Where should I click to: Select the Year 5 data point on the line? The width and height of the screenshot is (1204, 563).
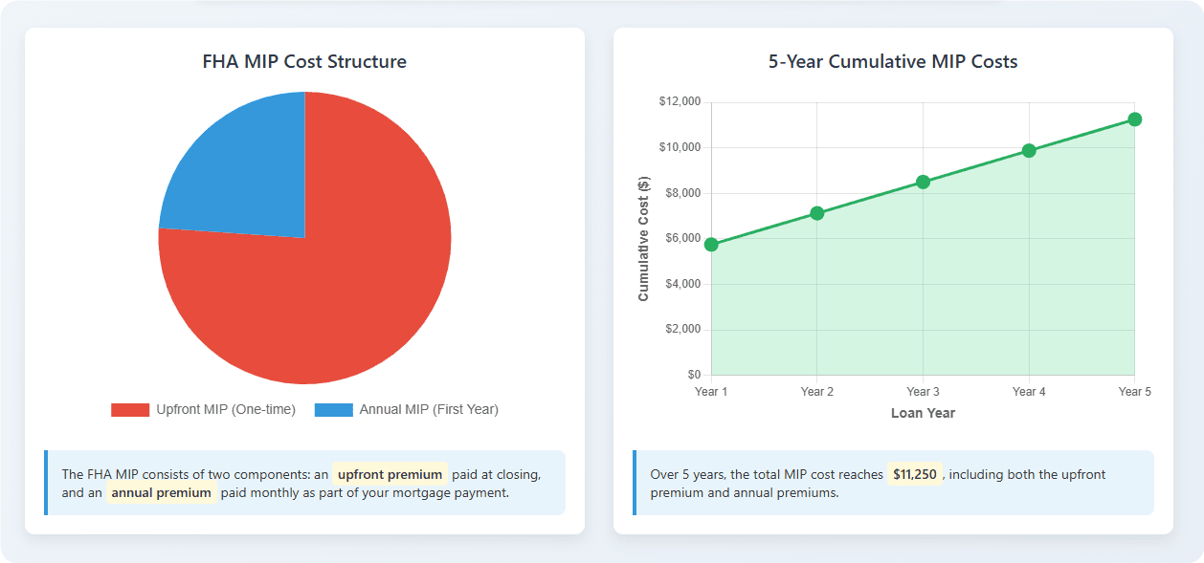[x=1134, y=119]
